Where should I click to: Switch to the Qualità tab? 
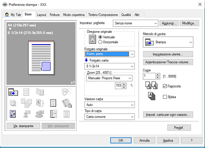click(x=126, y=15)
